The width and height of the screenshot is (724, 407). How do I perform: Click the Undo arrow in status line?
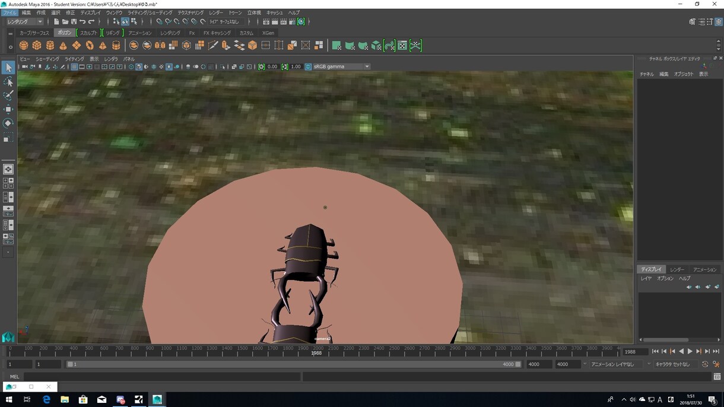click(82, 22)
